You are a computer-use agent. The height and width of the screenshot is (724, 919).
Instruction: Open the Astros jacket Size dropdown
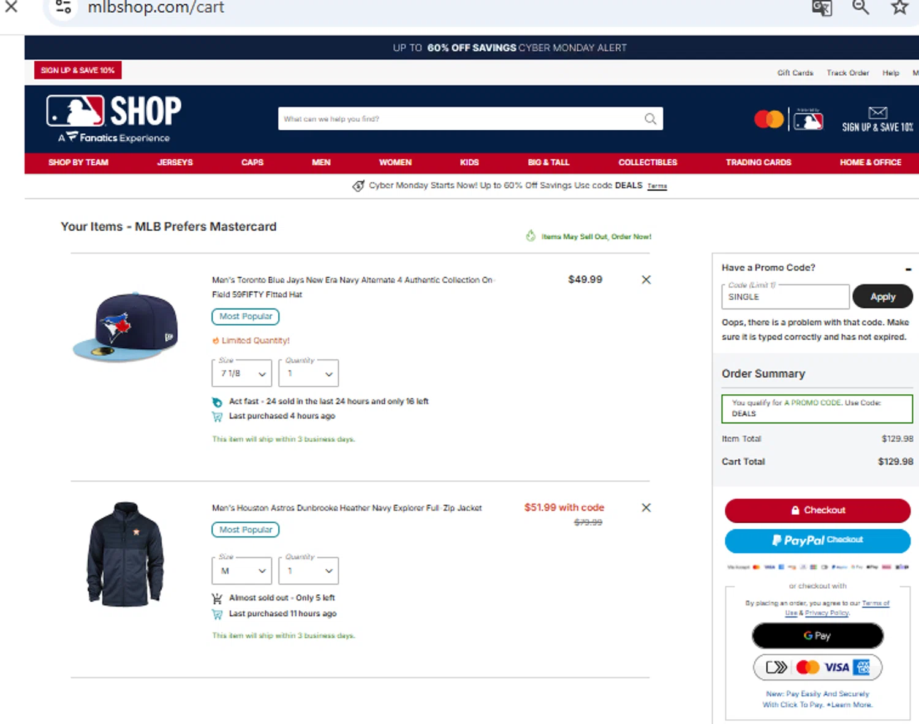242,570
